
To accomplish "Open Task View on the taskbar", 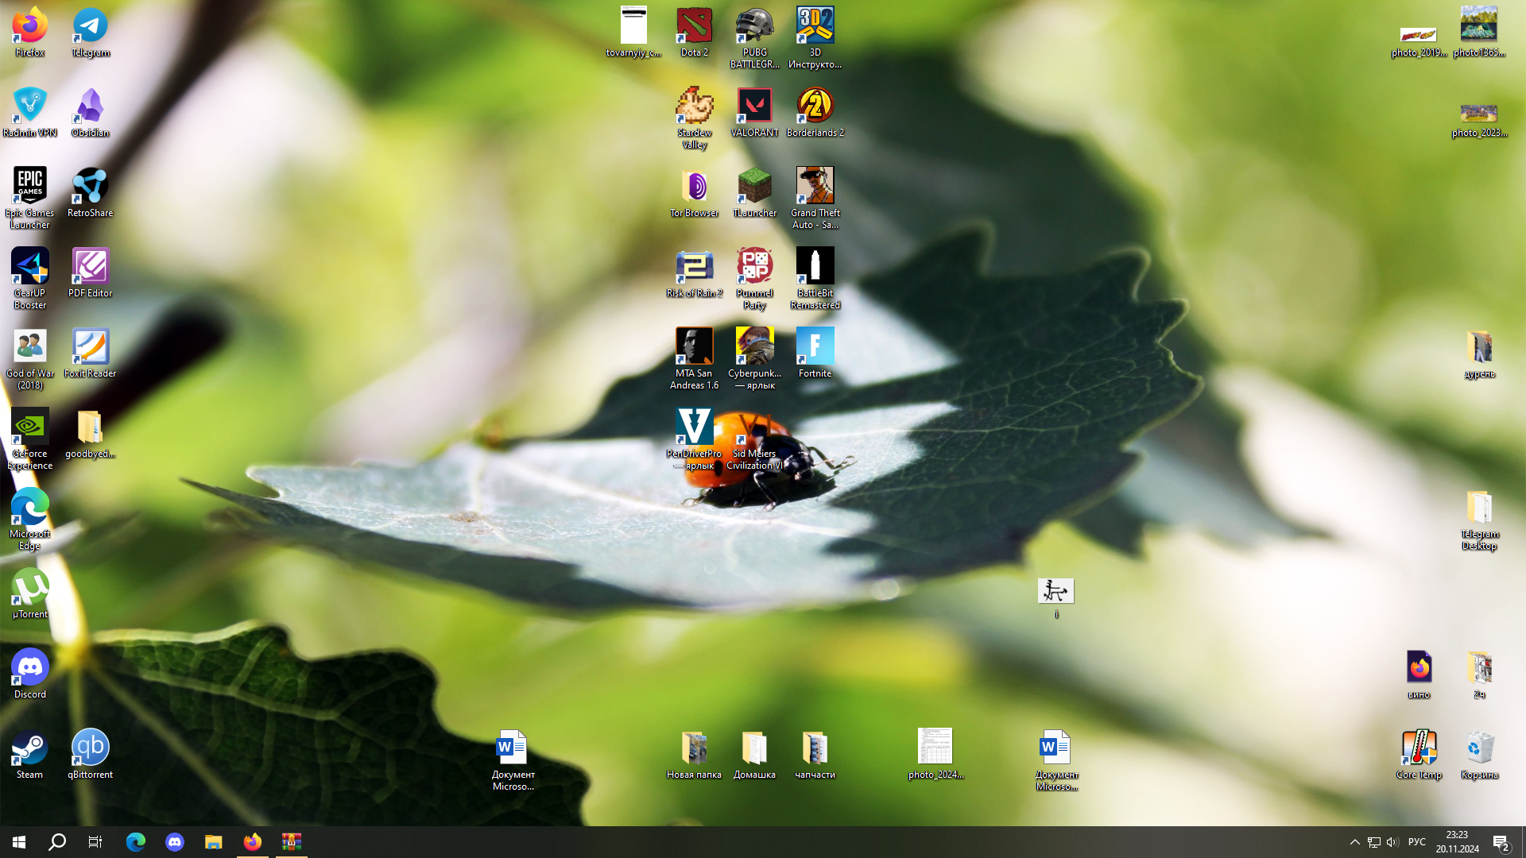I will click(95, 842).
